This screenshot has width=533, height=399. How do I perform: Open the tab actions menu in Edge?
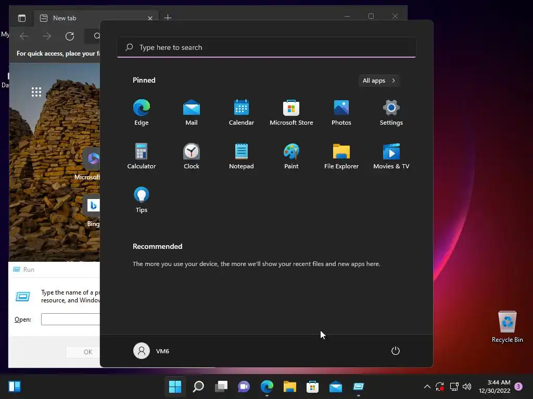coord(22,18)
